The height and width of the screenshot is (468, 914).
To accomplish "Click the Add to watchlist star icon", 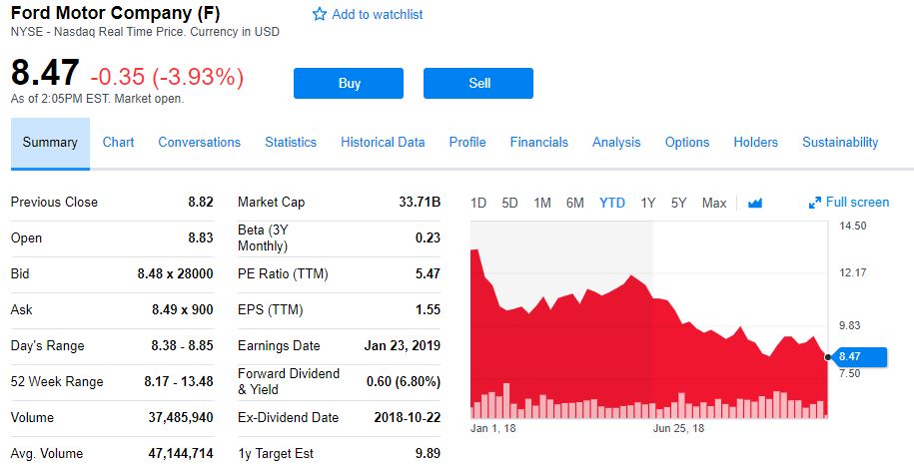I will 320,14.
